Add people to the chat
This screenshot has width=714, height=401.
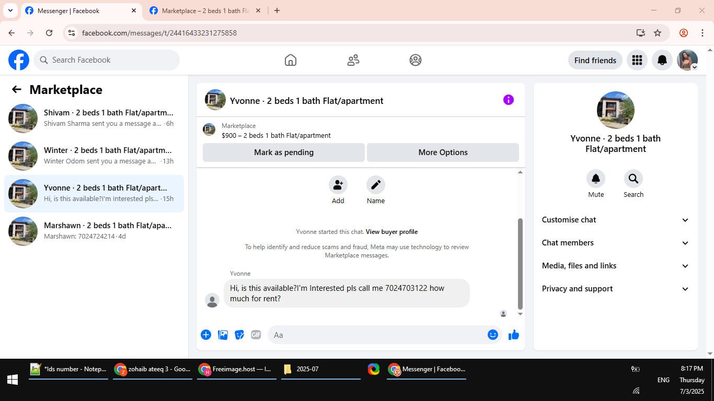338,185
